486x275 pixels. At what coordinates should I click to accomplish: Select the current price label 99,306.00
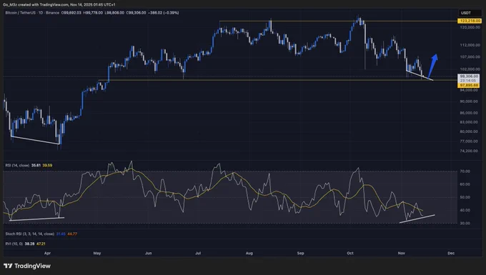pyautogui.click(x=470, y=76)
